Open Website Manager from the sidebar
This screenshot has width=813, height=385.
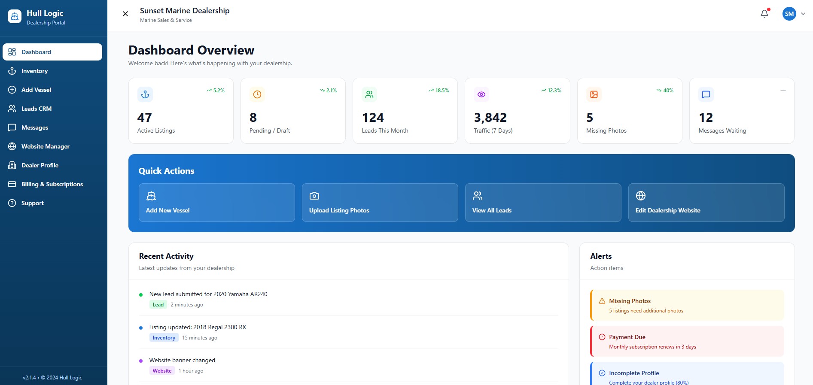point(45,146)
